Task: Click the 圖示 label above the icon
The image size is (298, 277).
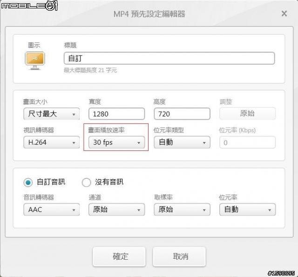Action: point(34,45)
